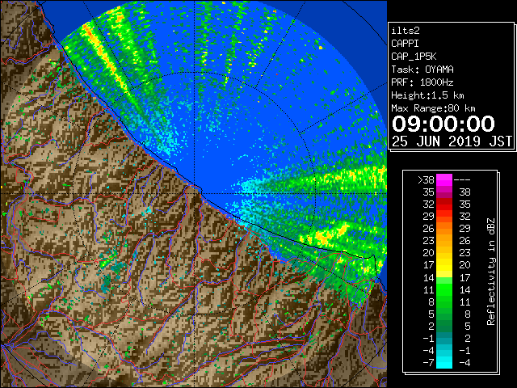Click the bright green 11 dBZ legend band
This screenshot has width=517, height=388.
(x=443, y=289)
